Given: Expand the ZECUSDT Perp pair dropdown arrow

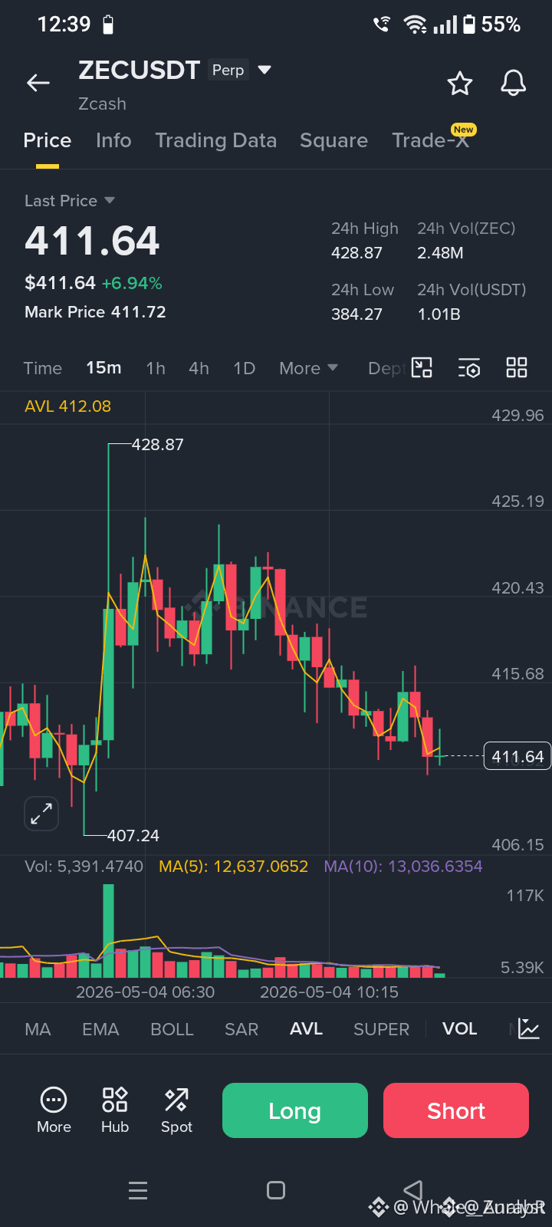Looking at the screenshot, I should (264, 70).
